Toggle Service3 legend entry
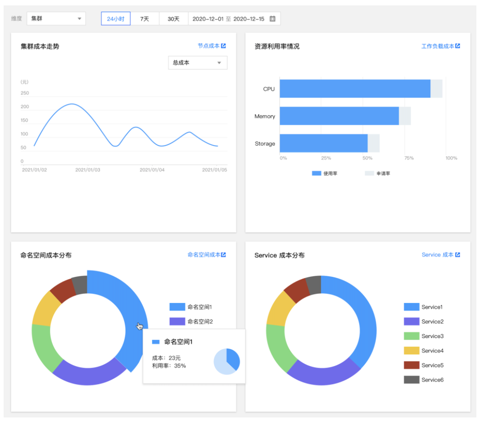Viewport: 480px width, 422px height. pyautogui.click(x=411, y=336)
